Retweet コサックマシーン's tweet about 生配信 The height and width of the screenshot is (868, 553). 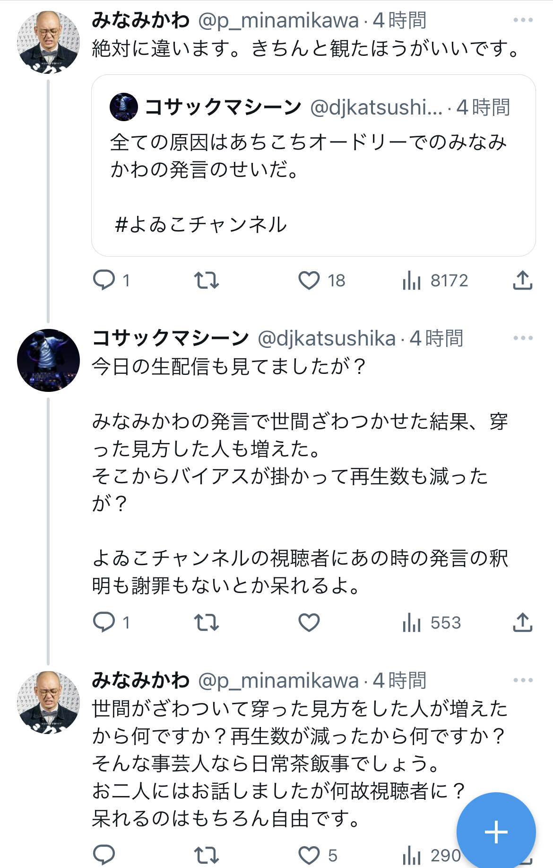pos(207,622)
